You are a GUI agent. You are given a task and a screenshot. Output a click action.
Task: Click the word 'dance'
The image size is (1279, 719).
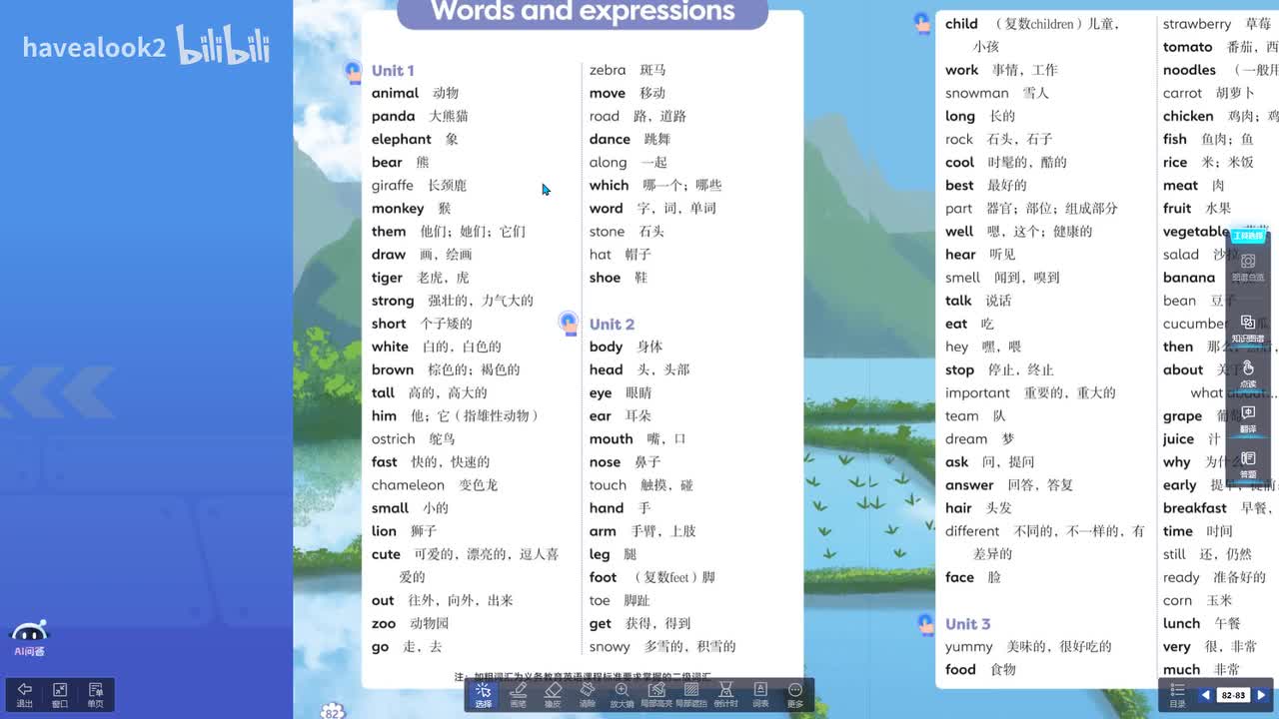tap(610, 139)
